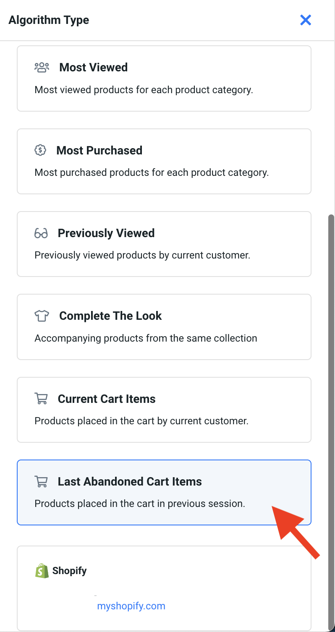
Task: Click the Current Cart Items cart icon
Action: [41, 399]
